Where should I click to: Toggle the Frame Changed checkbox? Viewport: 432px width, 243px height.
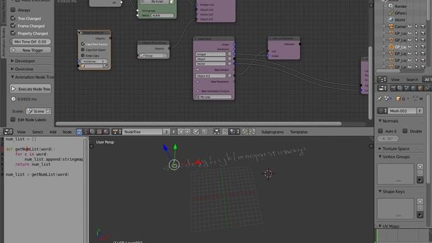pos(13,26)
